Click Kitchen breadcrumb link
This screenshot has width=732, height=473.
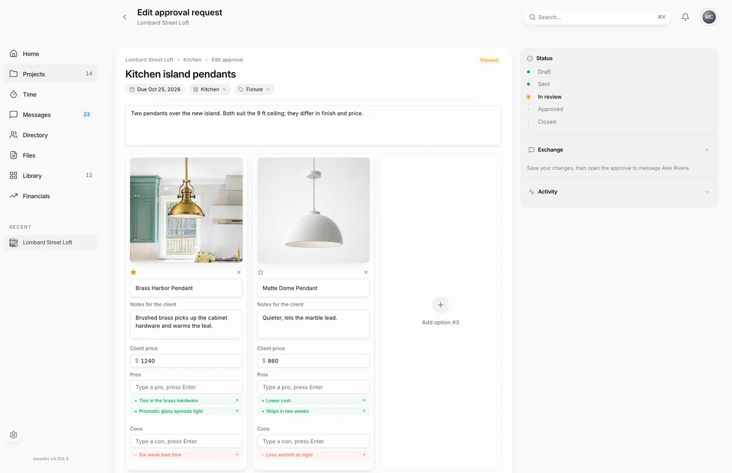(x=192, y=60)
